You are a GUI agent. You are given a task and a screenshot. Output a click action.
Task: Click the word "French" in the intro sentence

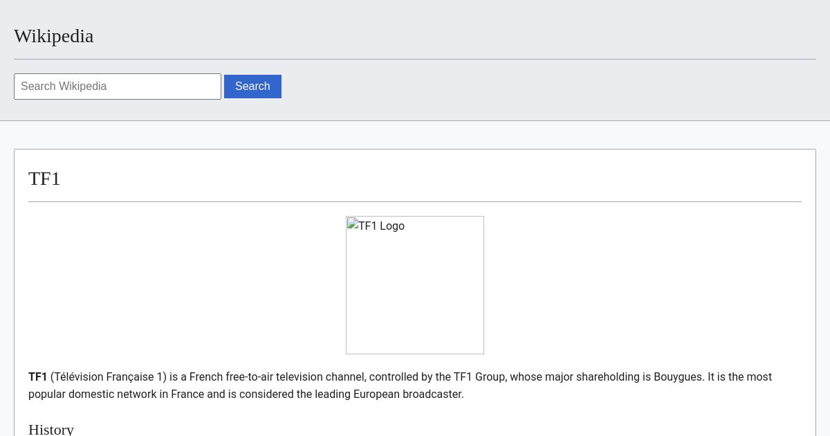[206, 377]
